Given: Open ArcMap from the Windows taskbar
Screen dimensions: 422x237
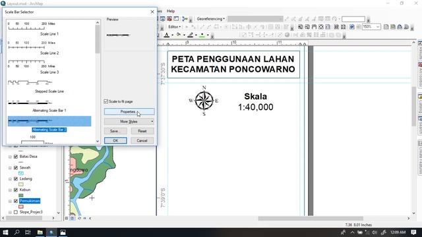Looking at the screenshot, I should pos(51,232).
